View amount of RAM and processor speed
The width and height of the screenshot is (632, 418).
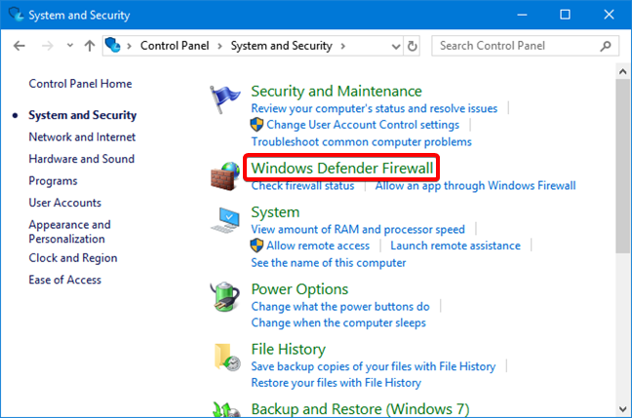coord(358,229)
